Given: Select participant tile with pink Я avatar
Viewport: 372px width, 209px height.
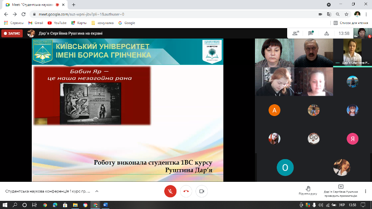Looking at the screenshot, I should click(352, 139).
